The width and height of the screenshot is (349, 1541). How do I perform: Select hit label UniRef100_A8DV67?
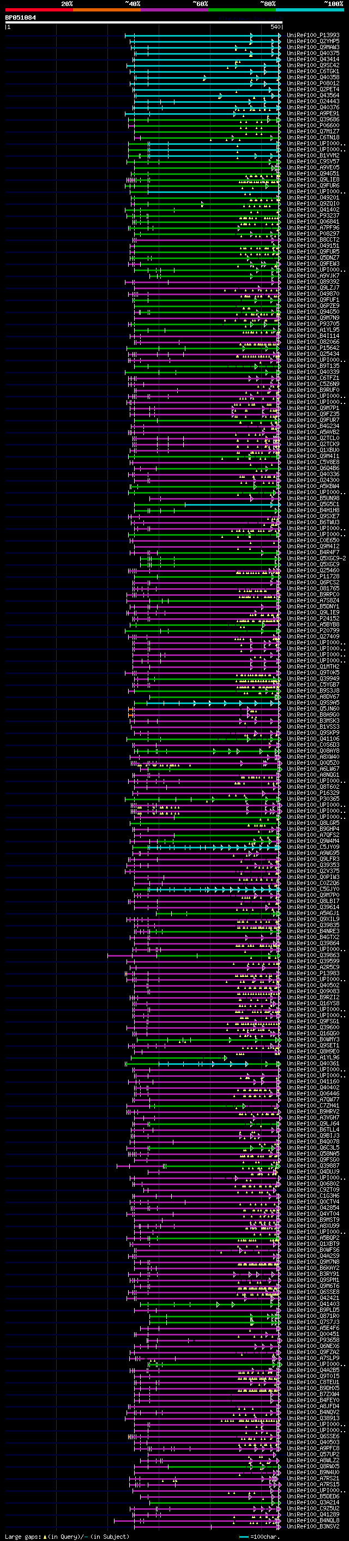pyautogui.click(x=313, y=697)
